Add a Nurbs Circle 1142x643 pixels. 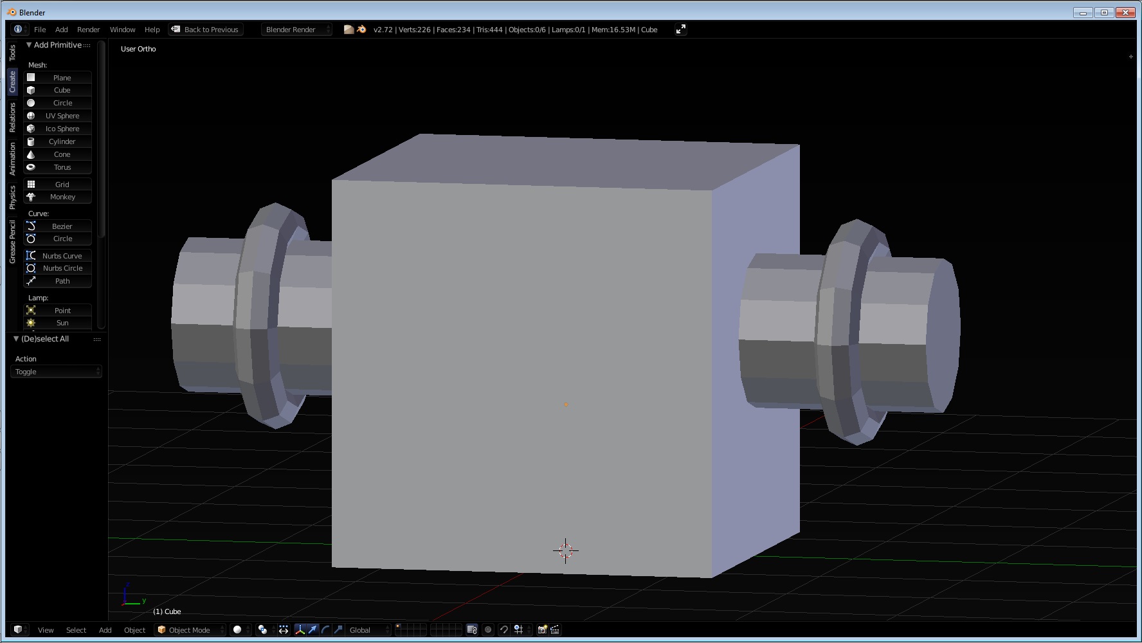click(58, 268)
